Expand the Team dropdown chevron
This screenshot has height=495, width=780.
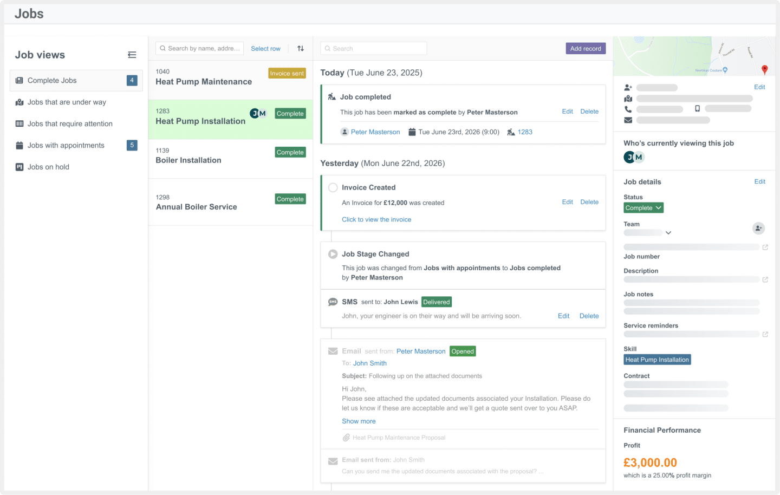tap(668, 233)
